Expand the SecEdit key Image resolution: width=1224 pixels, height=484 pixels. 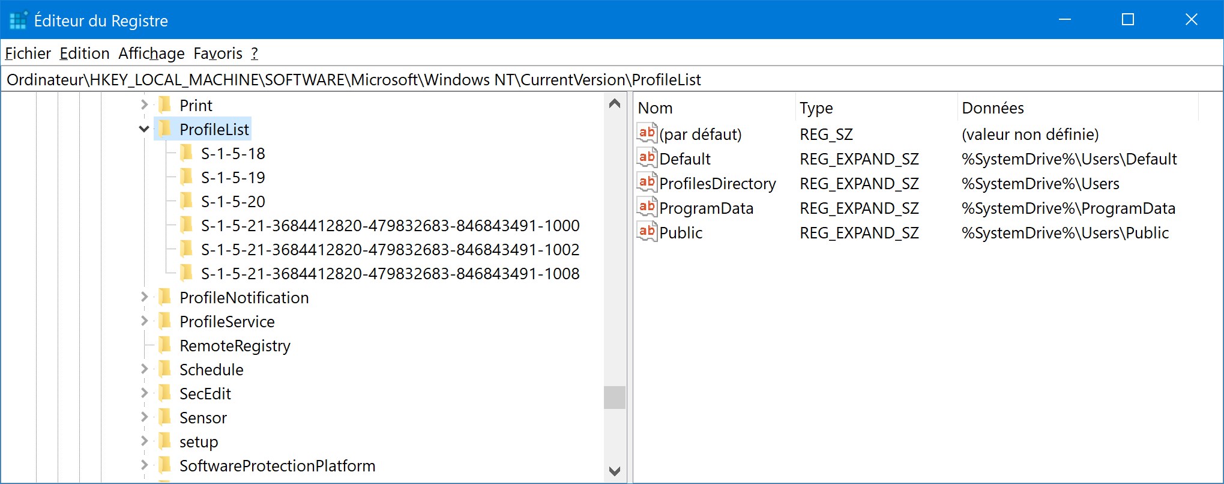[144, 393]
